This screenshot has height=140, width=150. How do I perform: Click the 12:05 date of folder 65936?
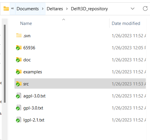[x=129, y=48]
